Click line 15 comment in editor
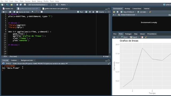Viewport: 171px width, 96px height. (x=14, y=45)
